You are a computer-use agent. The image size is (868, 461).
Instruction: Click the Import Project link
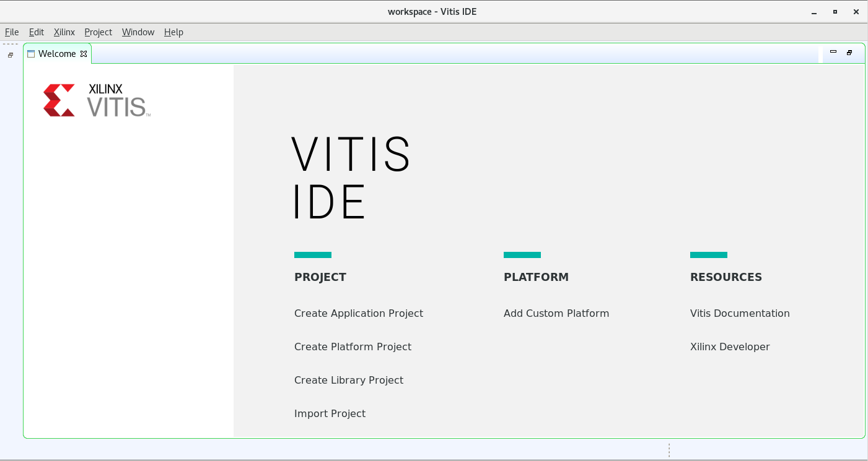pos(330,414)
